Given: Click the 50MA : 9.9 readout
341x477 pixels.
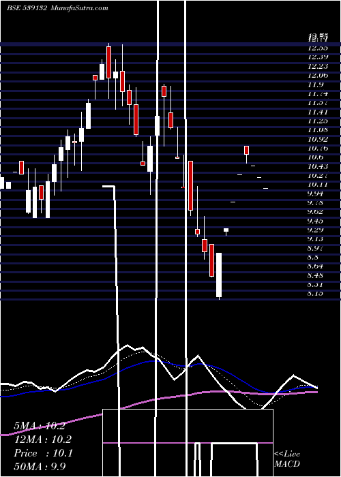Looking at the screenshot, I should point(40,466).
